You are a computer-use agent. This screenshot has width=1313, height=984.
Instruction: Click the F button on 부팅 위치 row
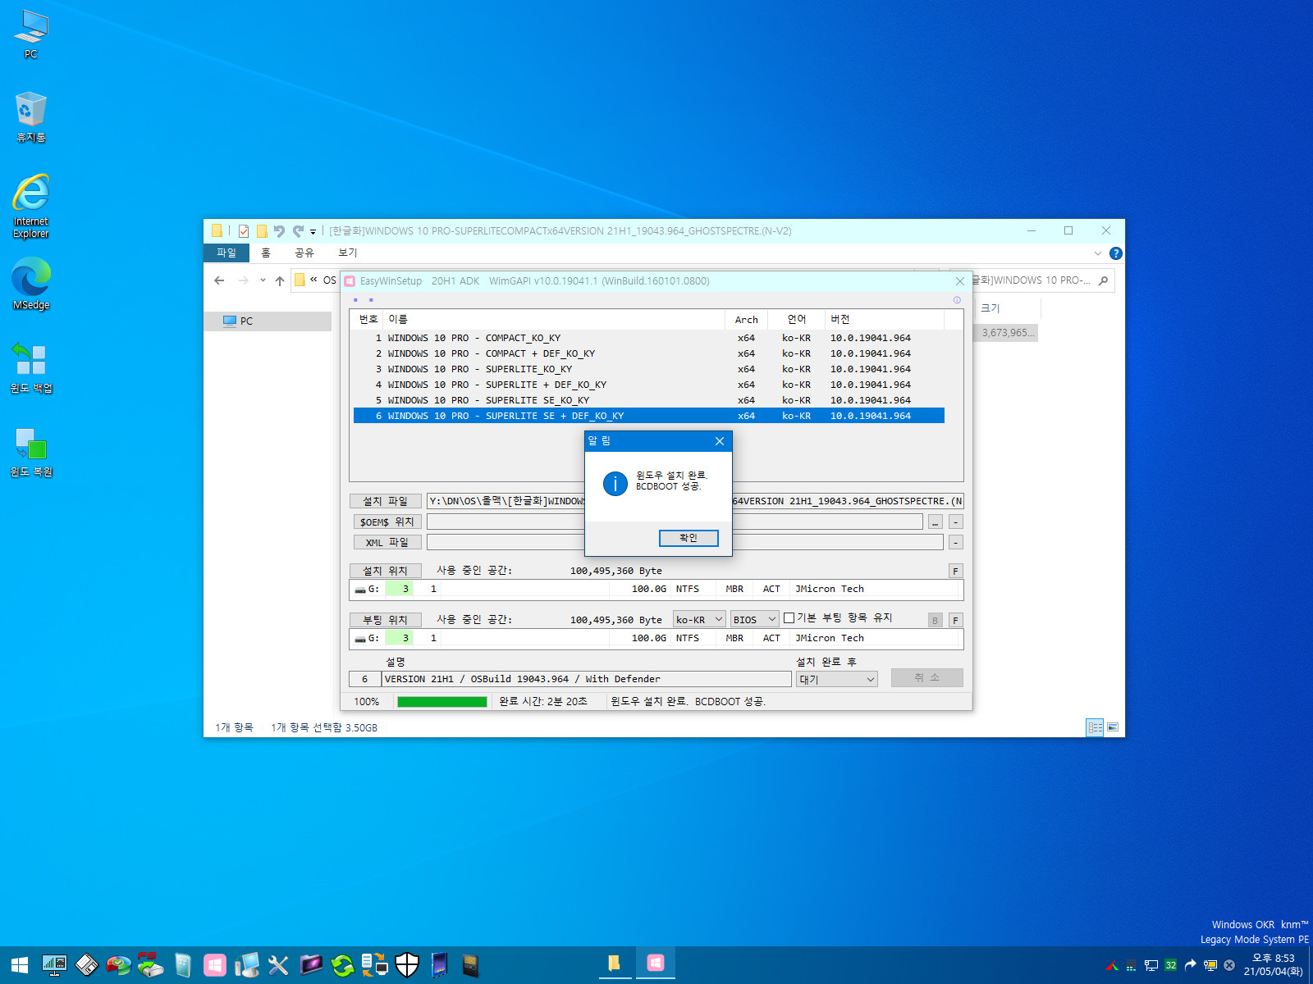955,620
